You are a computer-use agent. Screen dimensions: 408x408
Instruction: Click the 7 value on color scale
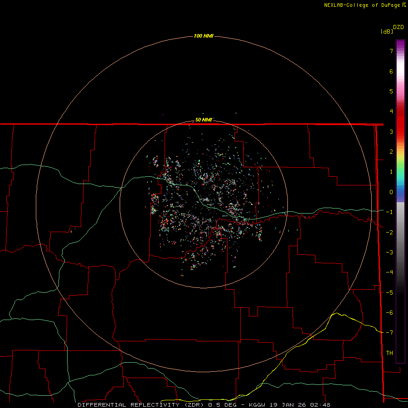[x=391, y=51]
